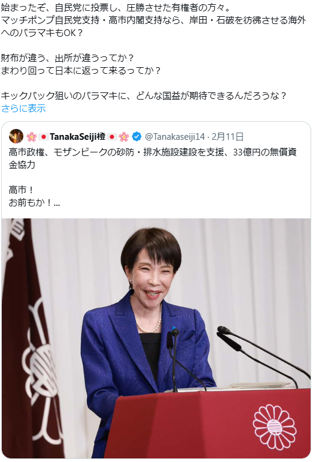The image size is (313, 462).
Task: Click the line まわり回って日本に返って来るってか？
Action: 81,71
